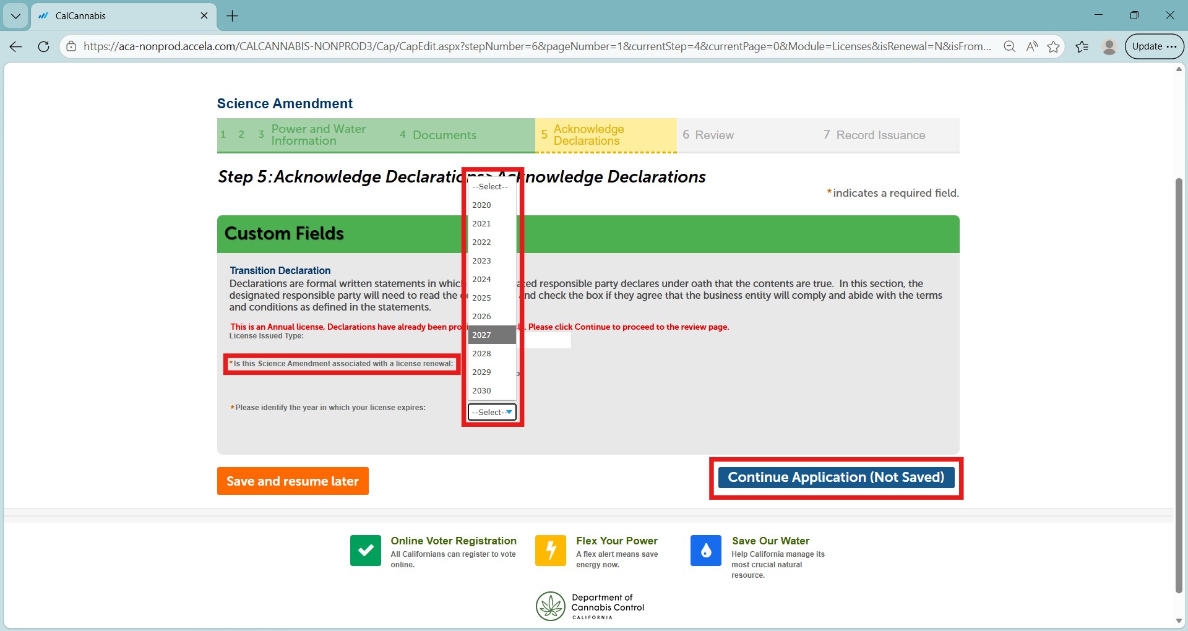This screenshot has width=1188, height=631.
Task: Click the Transition Declaration heading text
Action: pyautogui.click(x=280, y=270)
